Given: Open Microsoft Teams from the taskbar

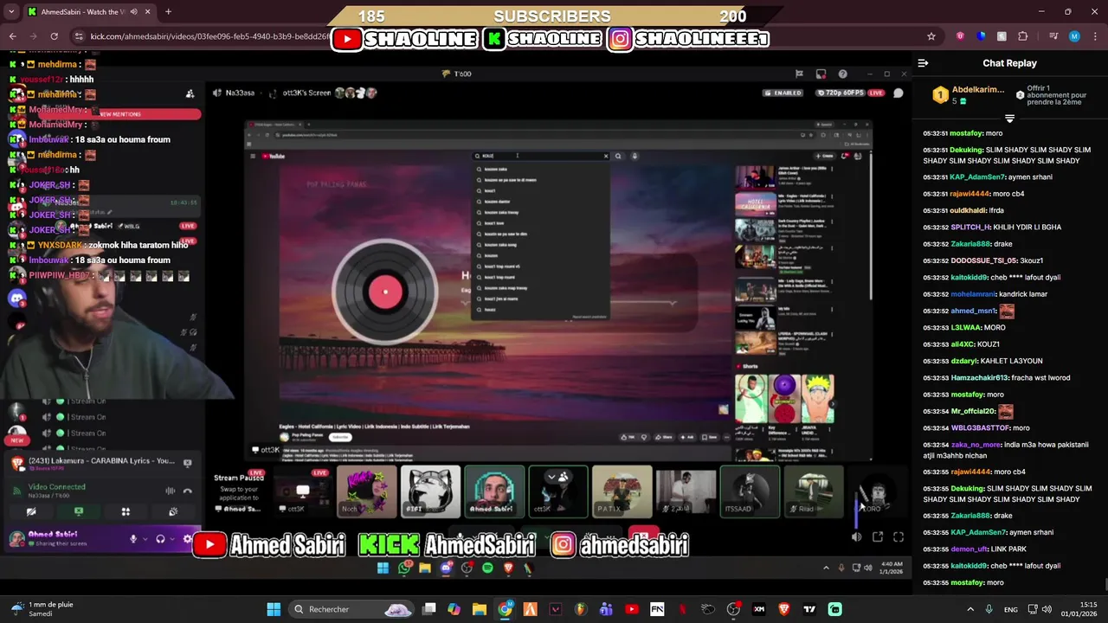Looking at the screenshot, I should tap(606, 609).
